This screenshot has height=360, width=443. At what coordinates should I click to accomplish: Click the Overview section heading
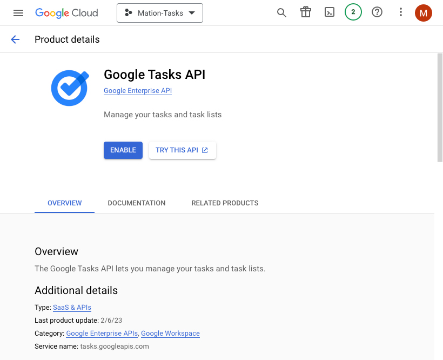pos(57,251)
